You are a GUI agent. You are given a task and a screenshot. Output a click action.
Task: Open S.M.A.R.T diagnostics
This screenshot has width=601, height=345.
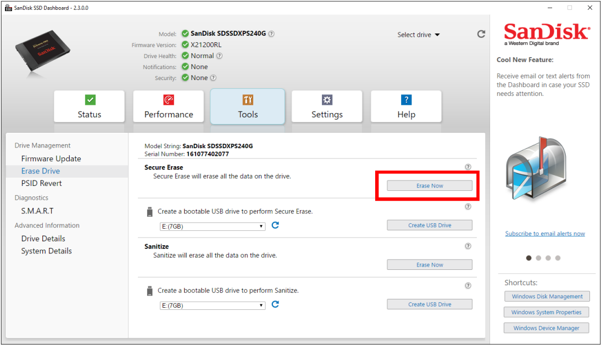pyautogui.click(x=37, y=211)
